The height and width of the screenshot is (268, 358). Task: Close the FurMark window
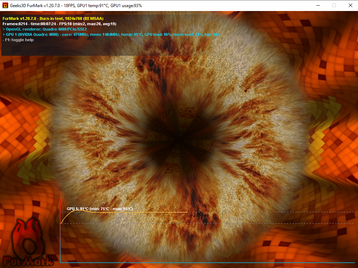pyautogui.click(x=350, y=5)
